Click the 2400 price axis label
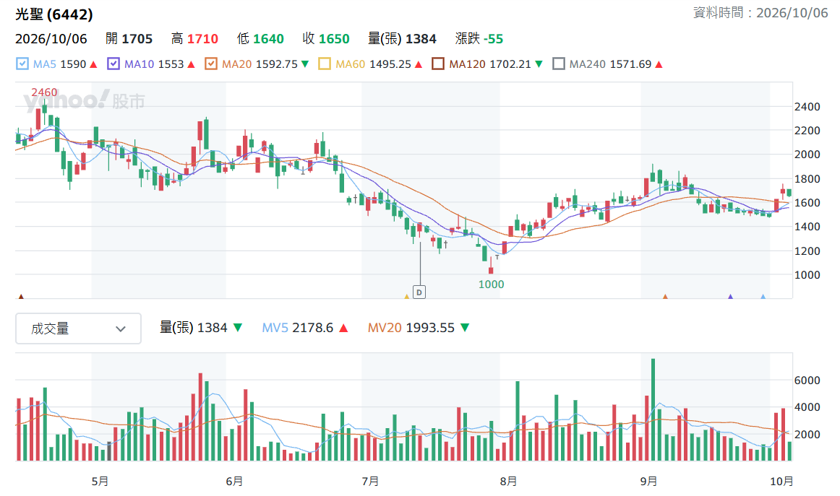Image resolution: width=840 pixels, height=496 pixels. coord(807,107)
